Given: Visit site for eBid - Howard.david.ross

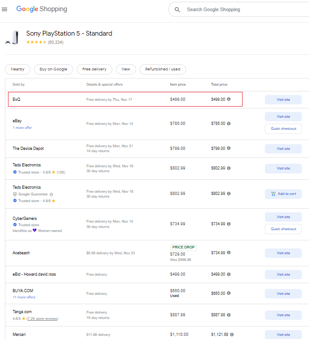Looking at the screenshot, I should pyautogui.click(x=283, y=275).
